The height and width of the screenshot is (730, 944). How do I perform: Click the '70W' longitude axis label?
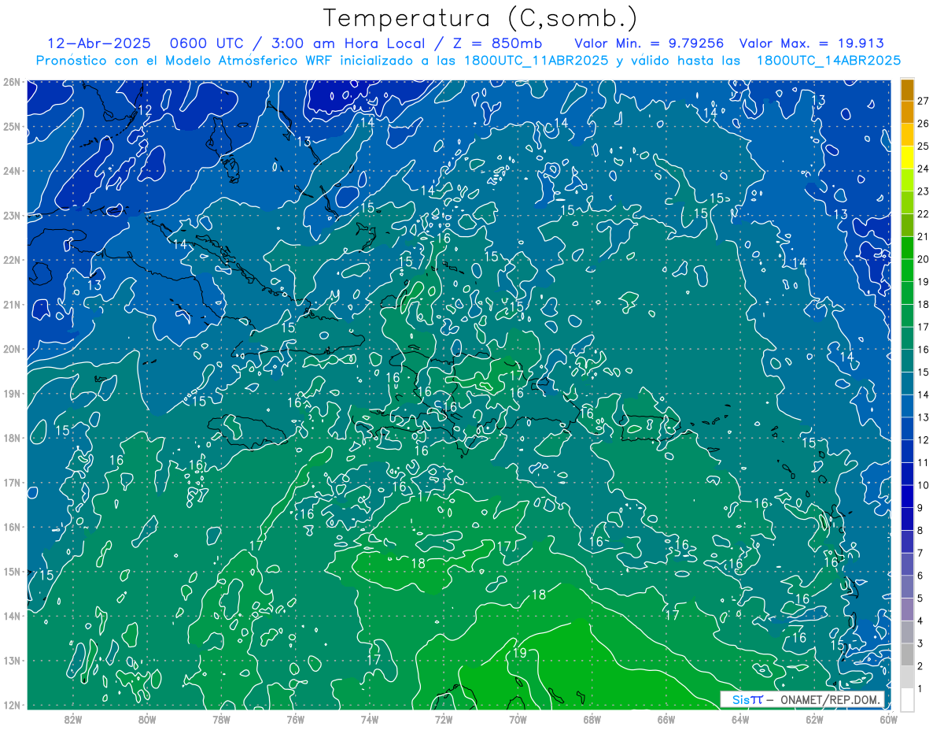click(518, 719)
